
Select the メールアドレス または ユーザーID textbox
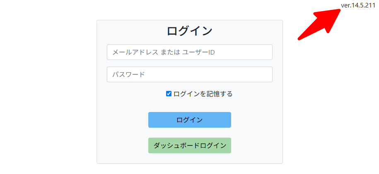click(x=189, y=52)
